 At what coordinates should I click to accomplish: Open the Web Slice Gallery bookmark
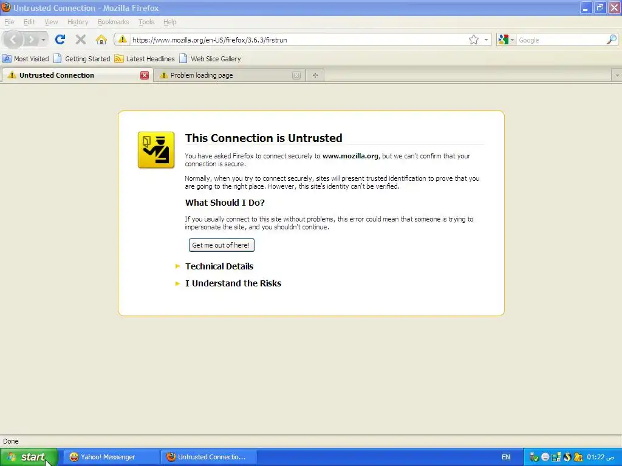210,59
